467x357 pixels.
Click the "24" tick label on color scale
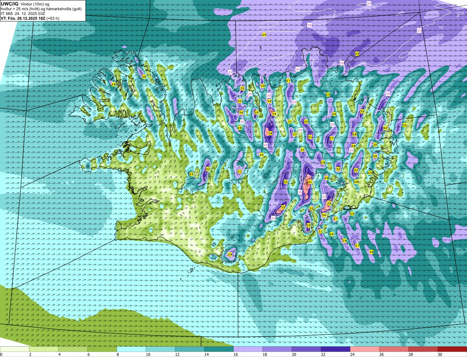pyautogui.click(x=352, y=354)
